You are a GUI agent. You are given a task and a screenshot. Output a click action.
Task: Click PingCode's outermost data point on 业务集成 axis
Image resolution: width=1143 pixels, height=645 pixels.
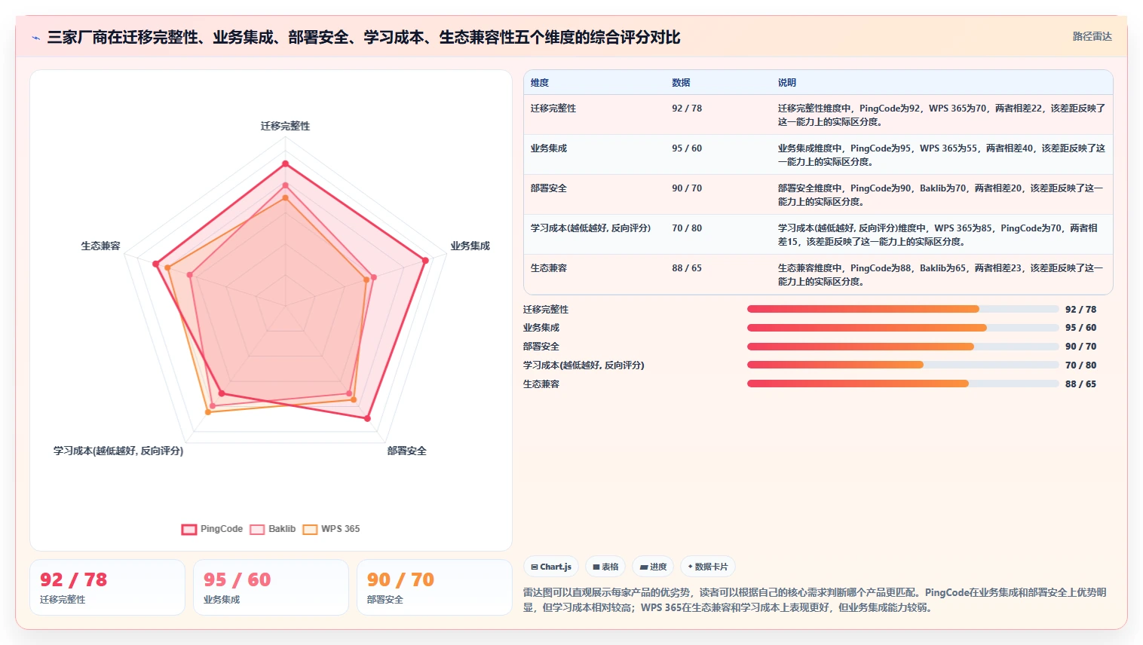(x=425, y=261)
